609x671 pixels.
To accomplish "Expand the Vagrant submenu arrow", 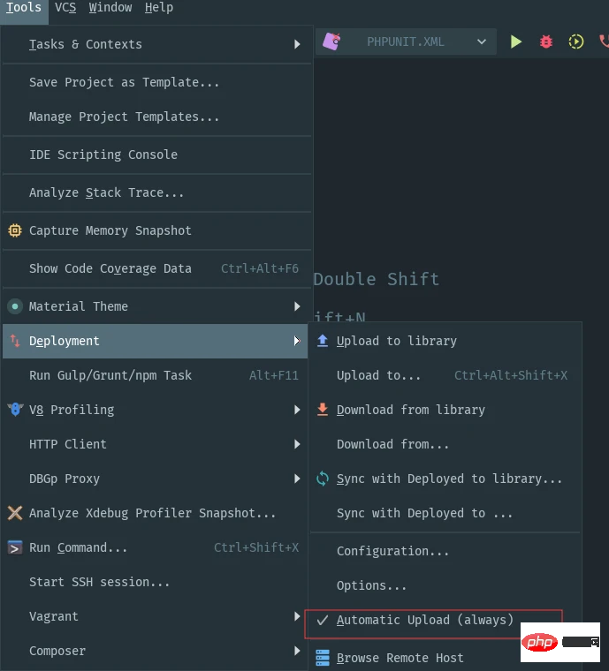I will [x=297, y=616].
